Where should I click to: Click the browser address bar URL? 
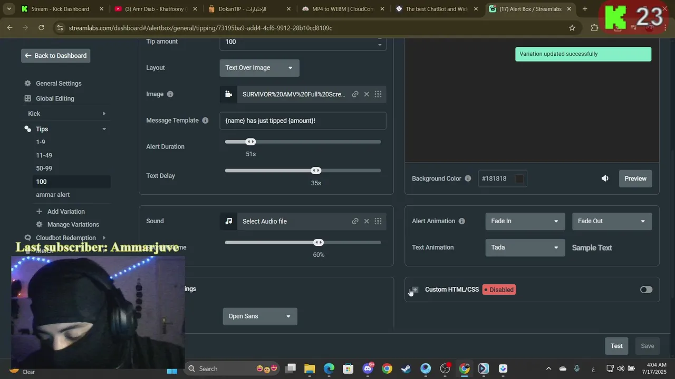point(201,28)
